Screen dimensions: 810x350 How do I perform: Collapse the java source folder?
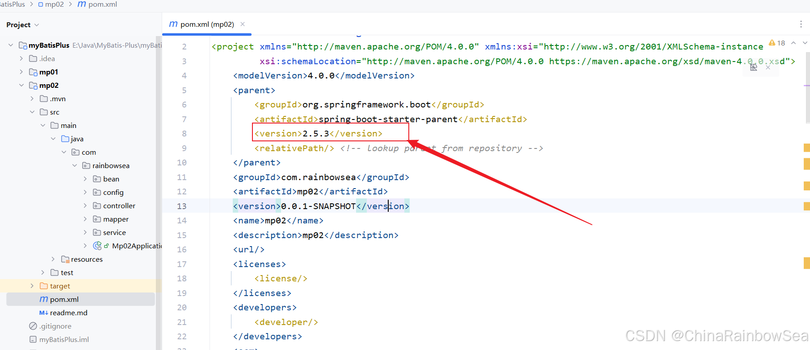(x=53, y=139)
